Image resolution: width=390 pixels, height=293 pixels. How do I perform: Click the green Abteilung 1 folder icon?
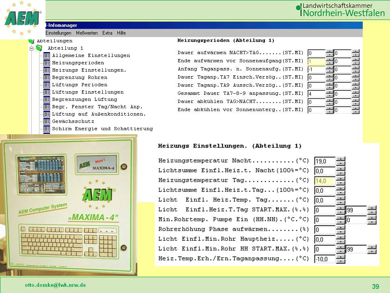[39, 48]
